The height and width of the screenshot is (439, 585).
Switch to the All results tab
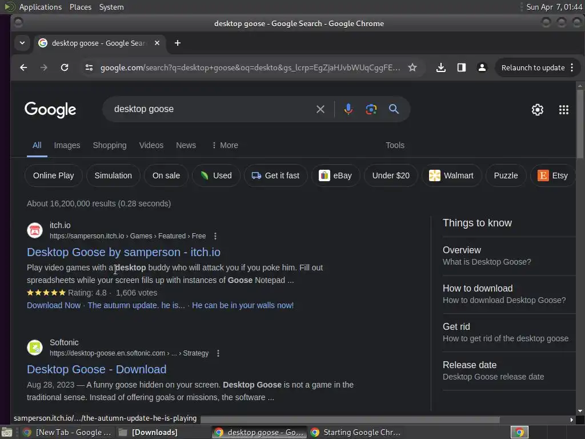coord(37,145)
